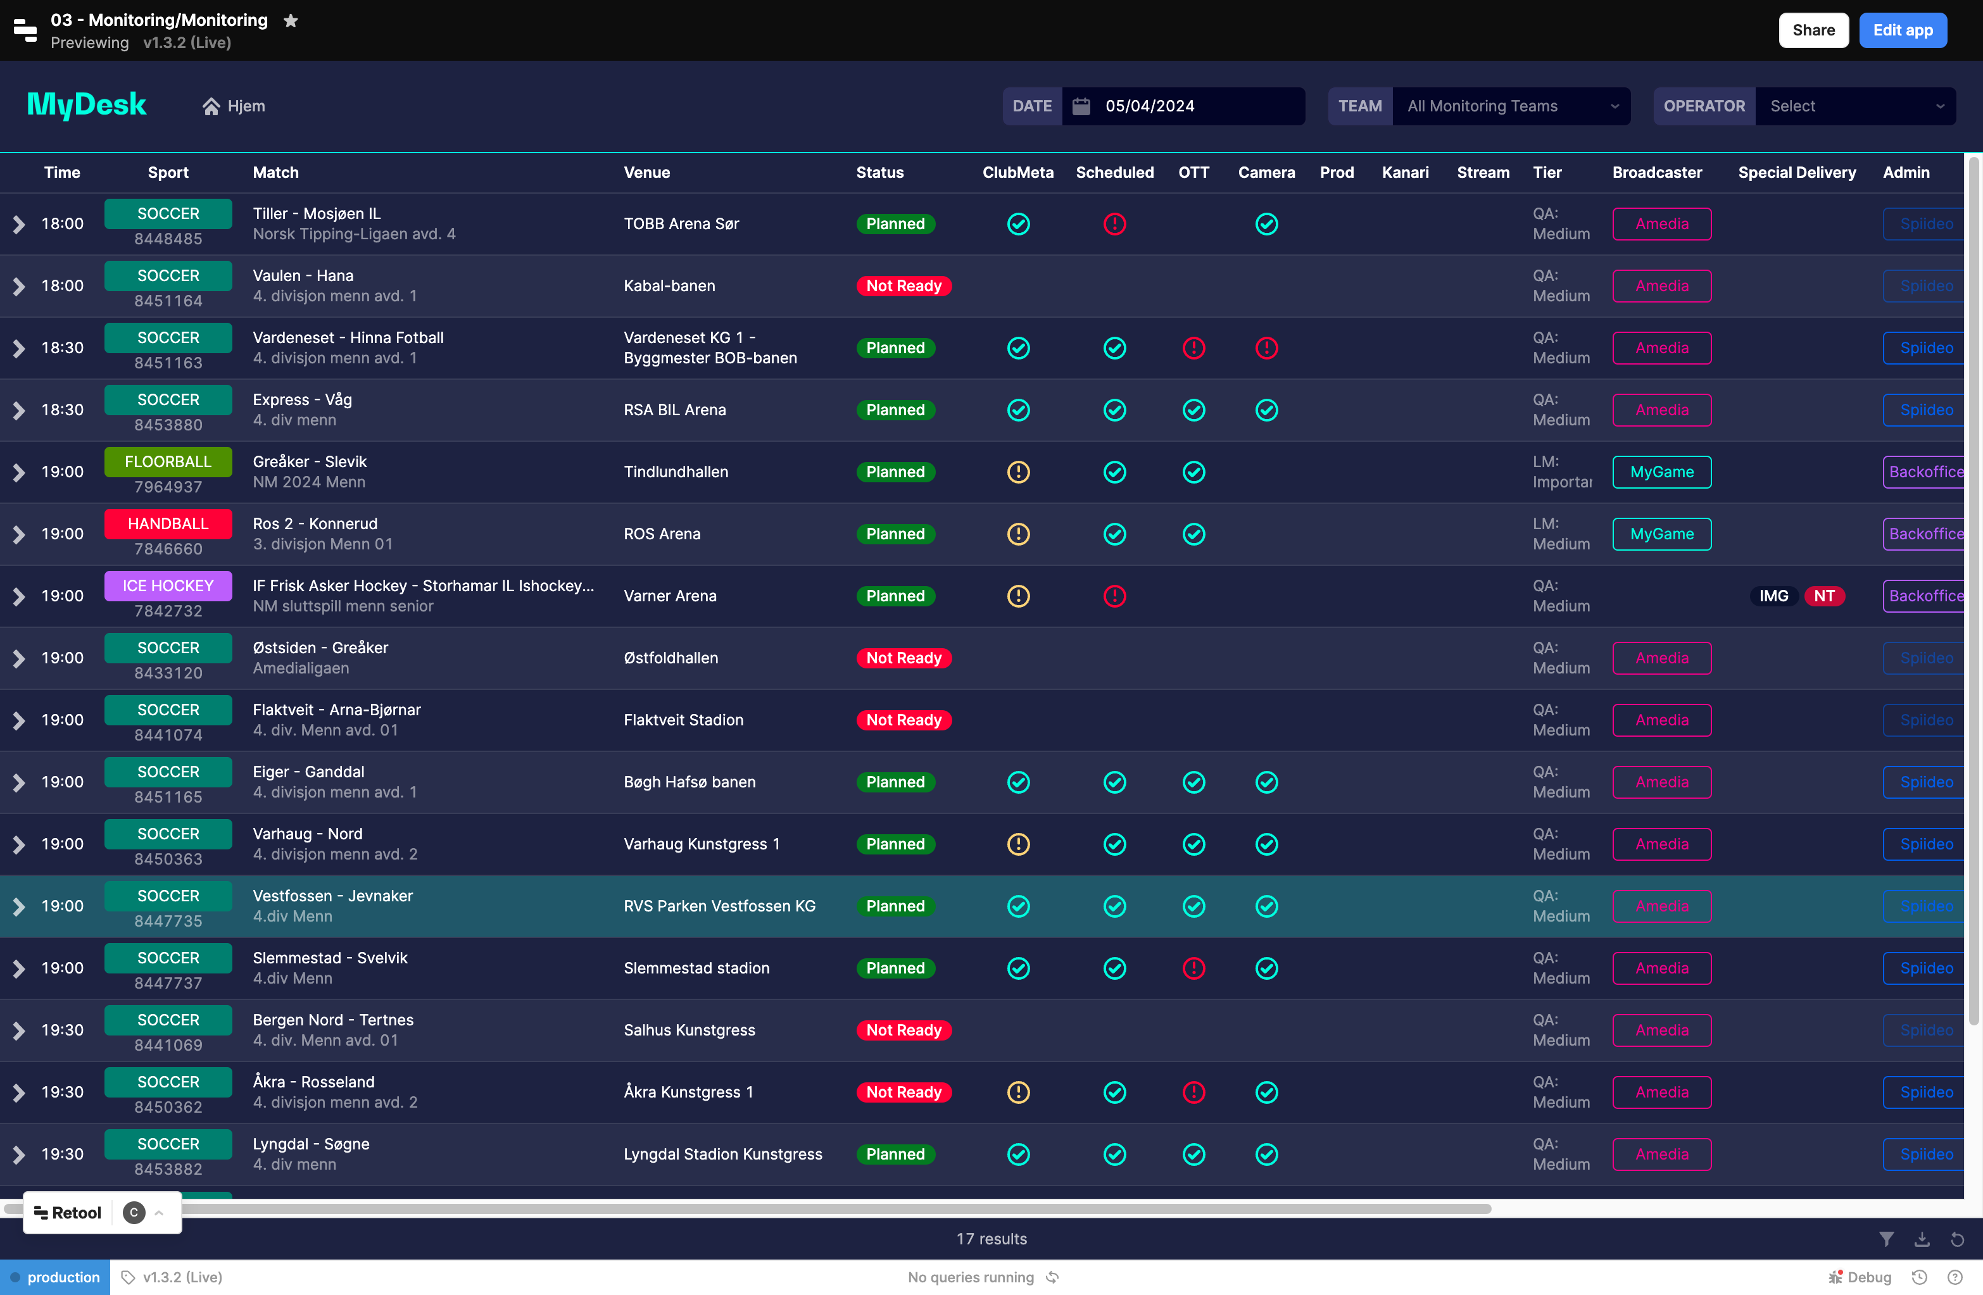
Task: Click the Camera checkmark for Lyngdal - Søgne
Action: (1266, 1154)
